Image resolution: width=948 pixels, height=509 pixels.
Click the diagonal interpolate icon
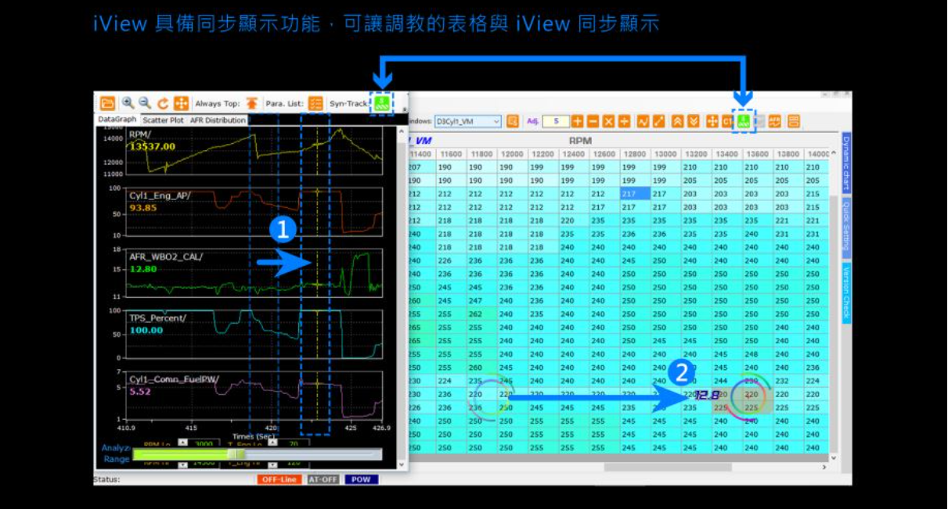pyautogui.click(x=659, y=121)
